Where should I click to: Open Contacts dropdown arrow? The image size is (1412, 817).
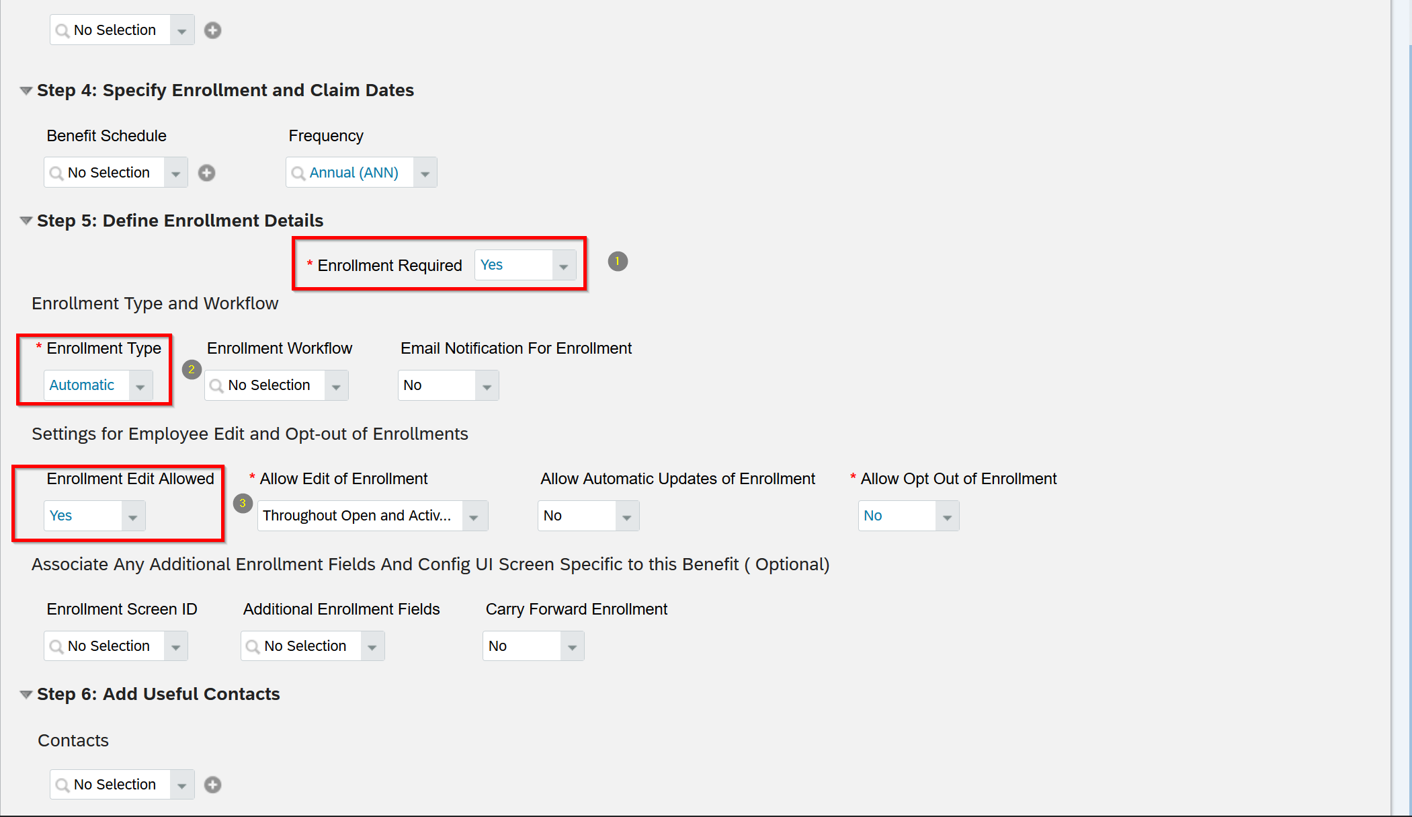pyautogui.click(x=181, y=785)
